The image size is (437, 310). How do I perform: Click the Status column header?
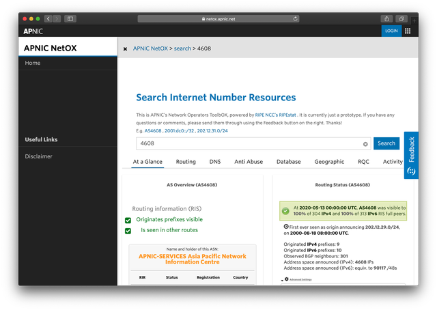171,277
